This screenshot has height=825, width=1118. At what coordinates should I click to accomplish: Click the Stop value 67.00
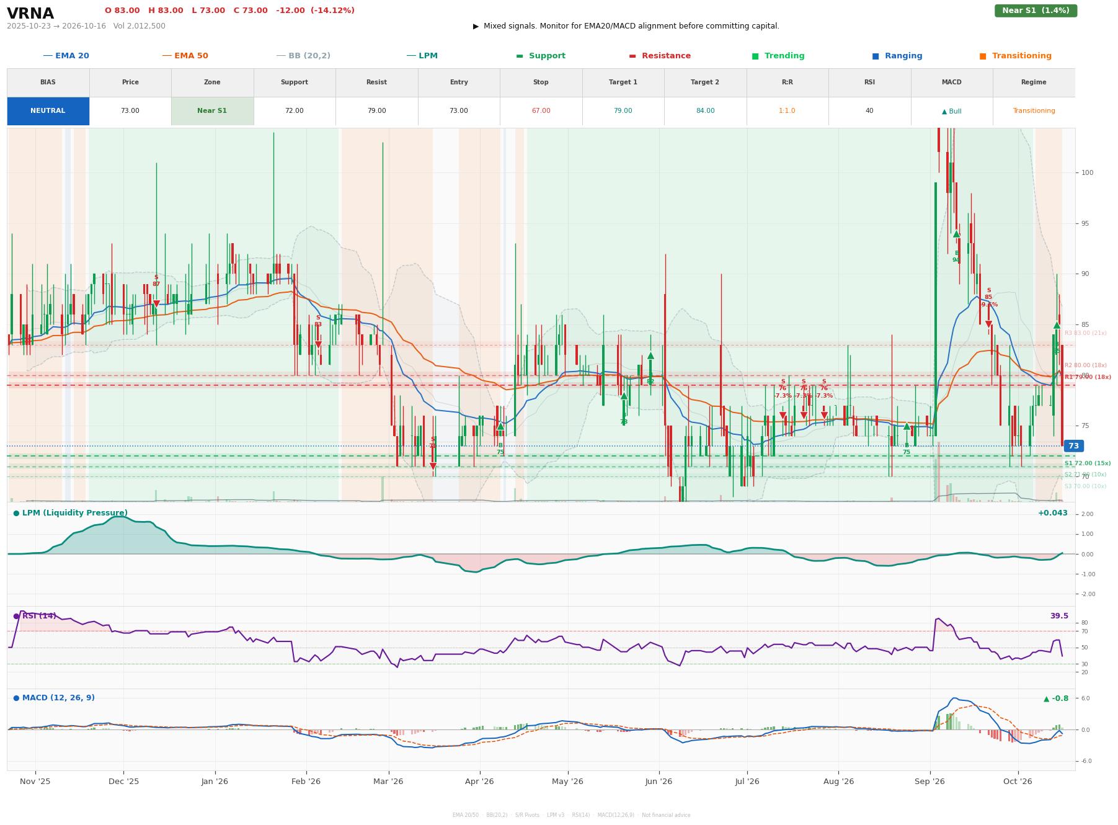pyautogui.click(x=541, y=111)
